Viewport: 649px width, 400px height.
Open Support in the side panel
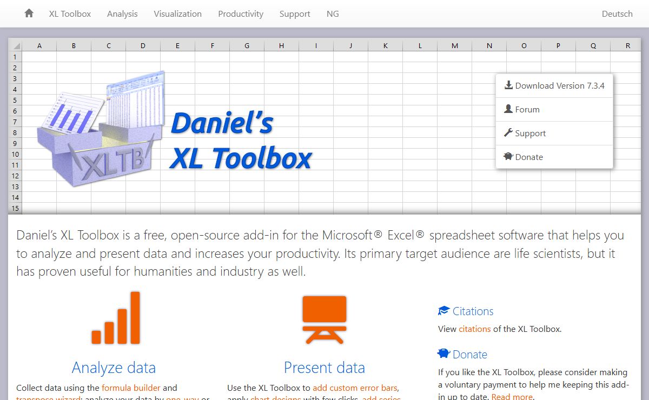[x=554, y=133]
